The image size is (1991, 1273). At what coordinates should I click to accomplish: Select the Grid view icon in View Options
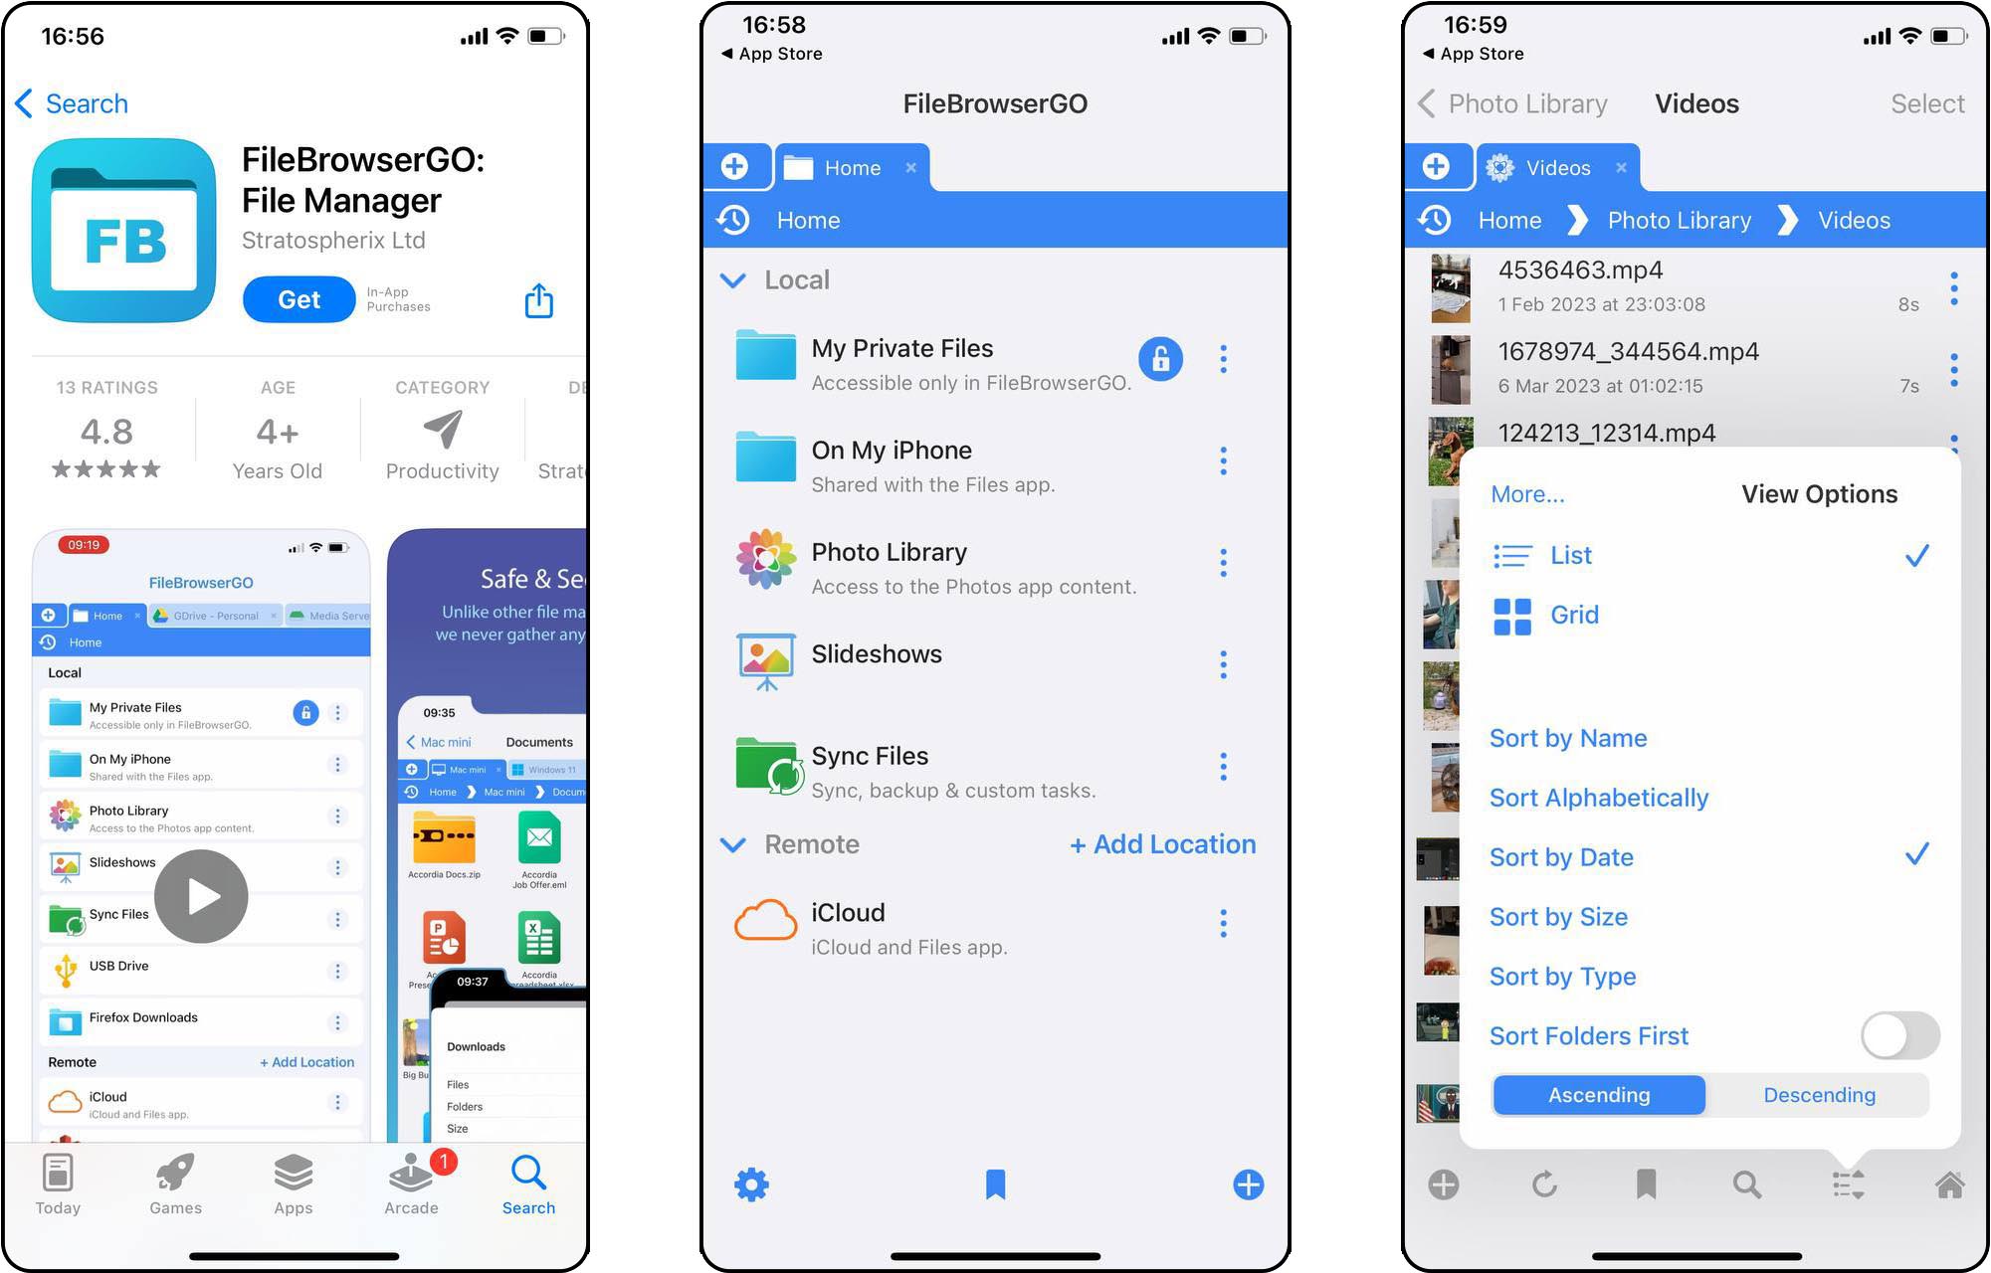(x=1516, y=614)
